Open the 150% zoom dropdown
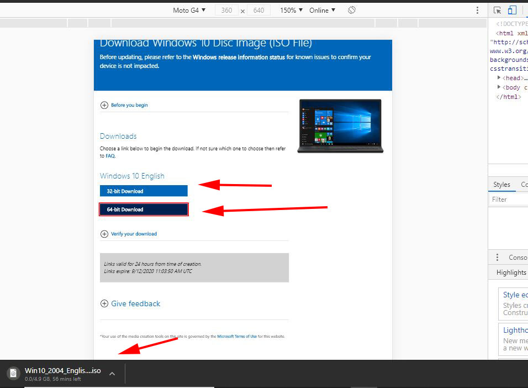 coord(291,10)
